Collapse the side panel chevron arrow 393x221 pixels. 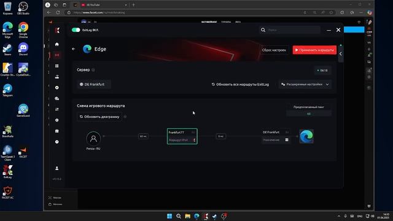pyautogui.click(x=340, y=53)
